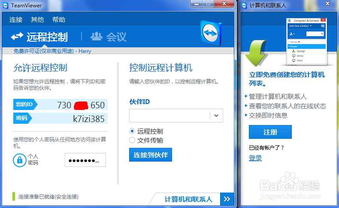The height and width of the screenshot is (208, 339).
Task: Click the 连接准备已就绪(安全连接) status text
Action: [48, 197]
